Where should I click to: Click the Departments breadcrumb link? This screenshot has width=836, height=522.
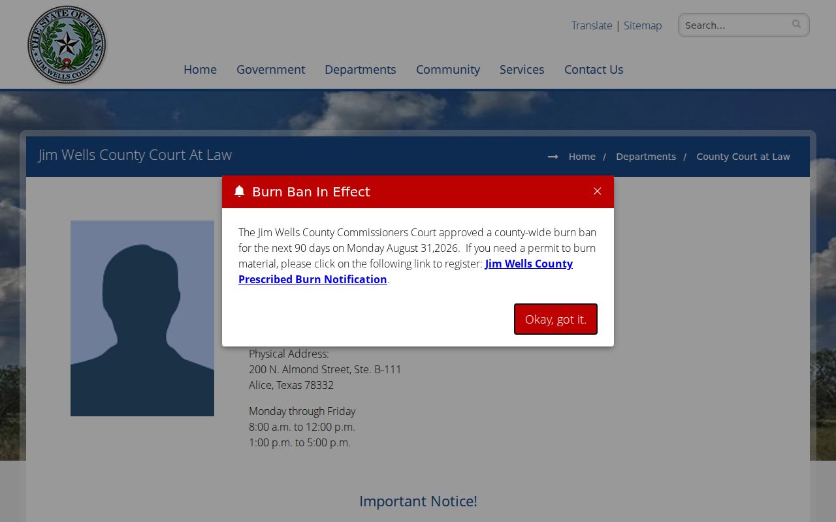[x=646, y=157]
